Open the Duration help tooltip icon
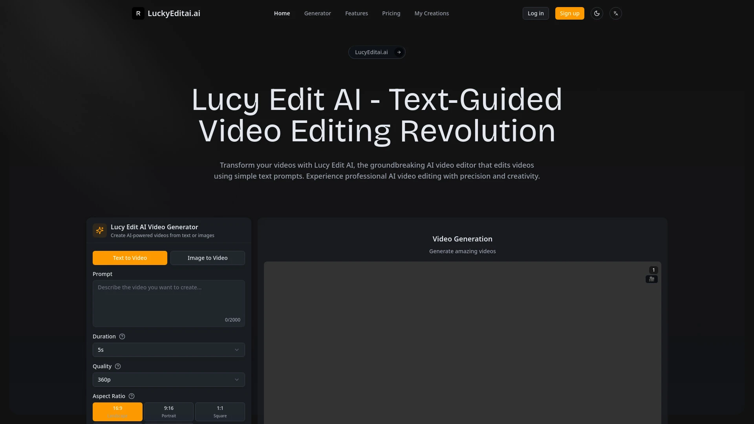This screenshot has height=424, width=754. coord(122,336)
